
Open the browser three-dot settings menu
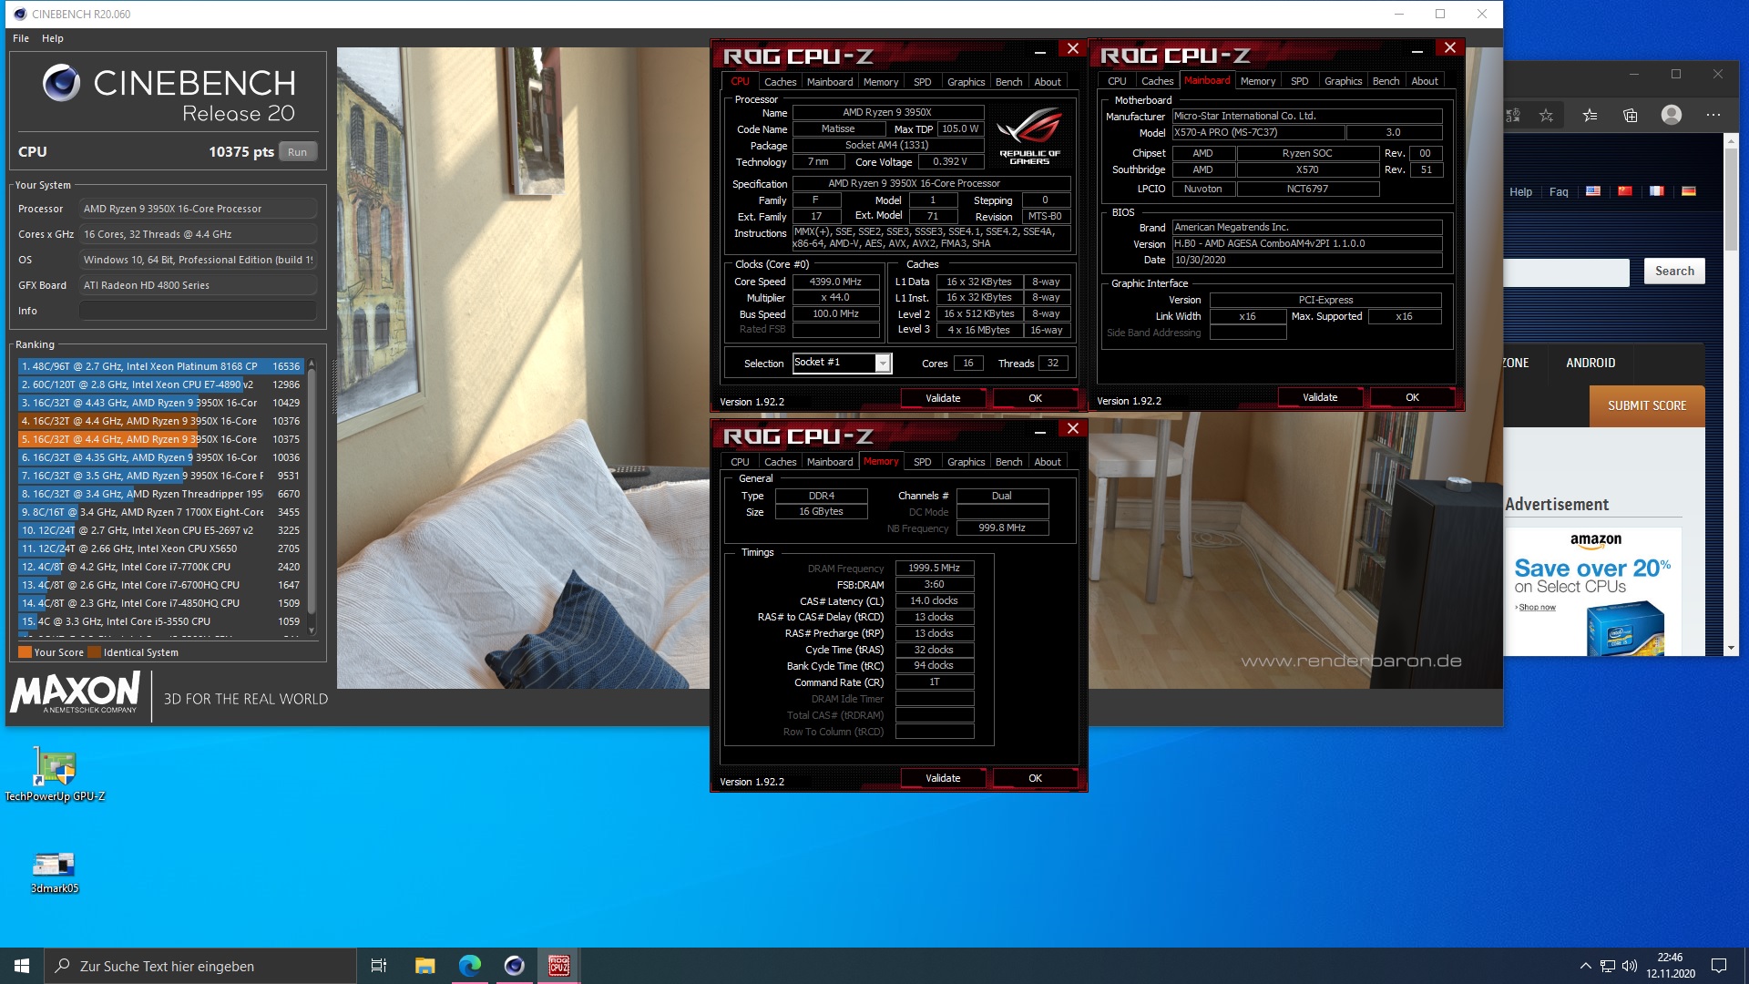(1713, 116)
